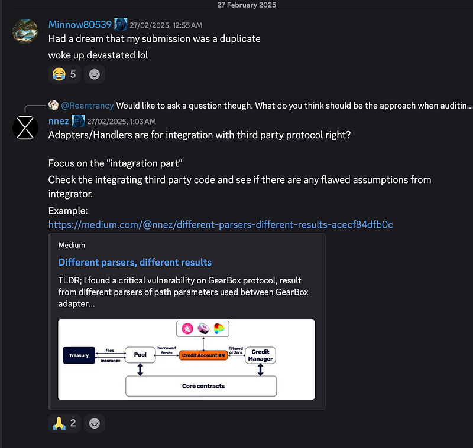Add reaction to nnez's message
This screenshot has height=448, width=473.
point(95,423)
